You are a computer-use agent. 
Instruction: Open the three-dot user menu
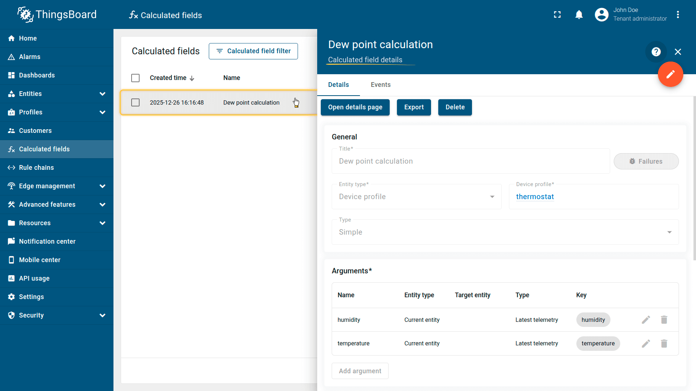[678, 14]
